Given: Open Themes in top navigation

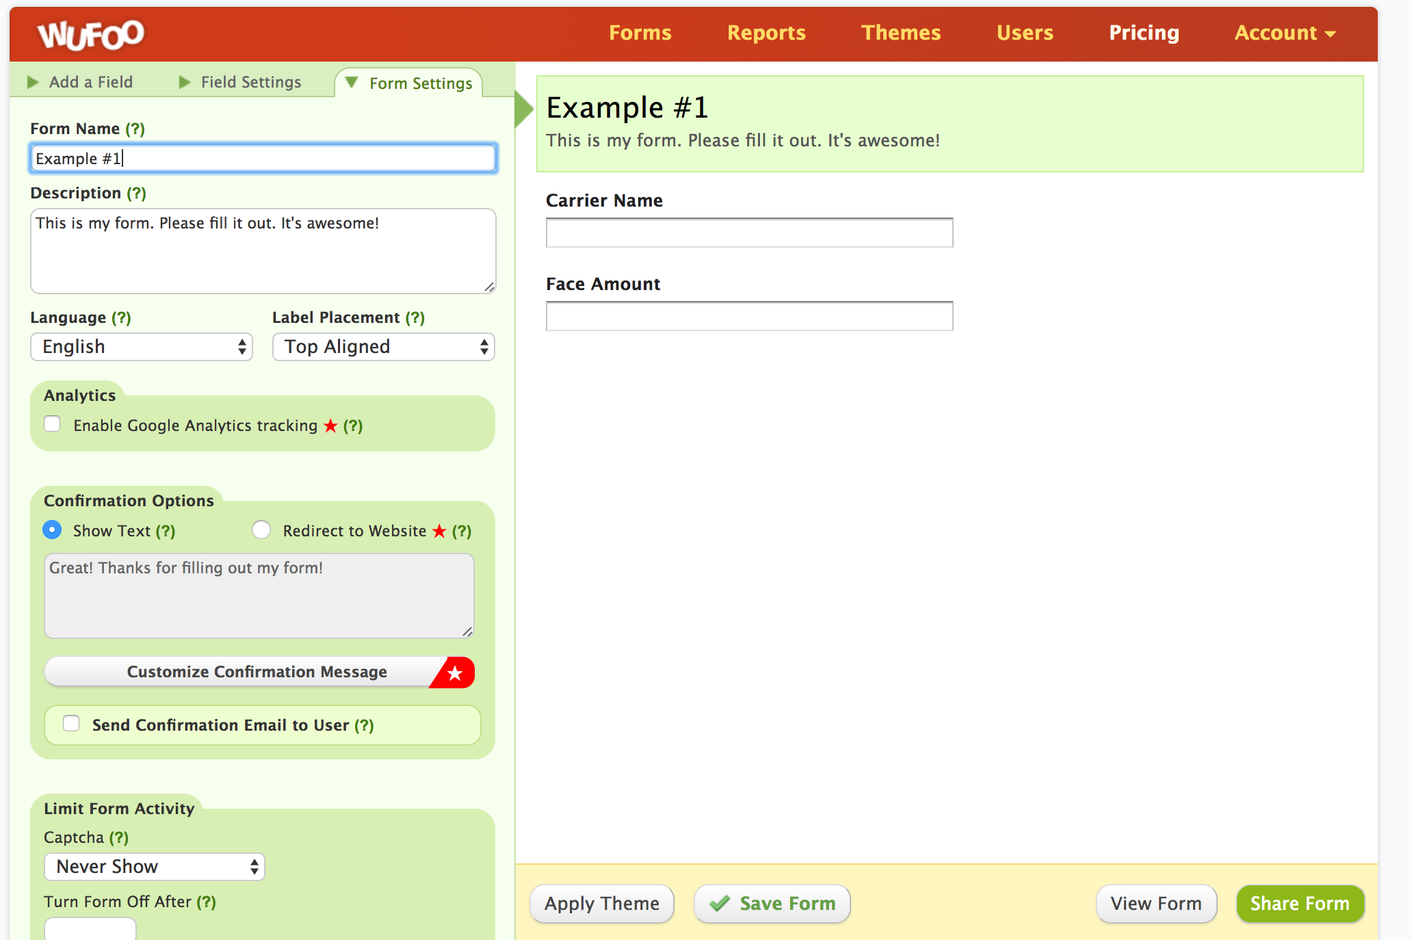Looking at the screenshot, I should tap(901, 33).
